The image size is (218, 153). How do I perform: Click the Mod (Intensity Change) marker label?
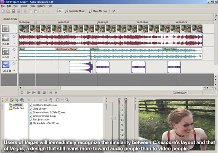pos(66,49)
